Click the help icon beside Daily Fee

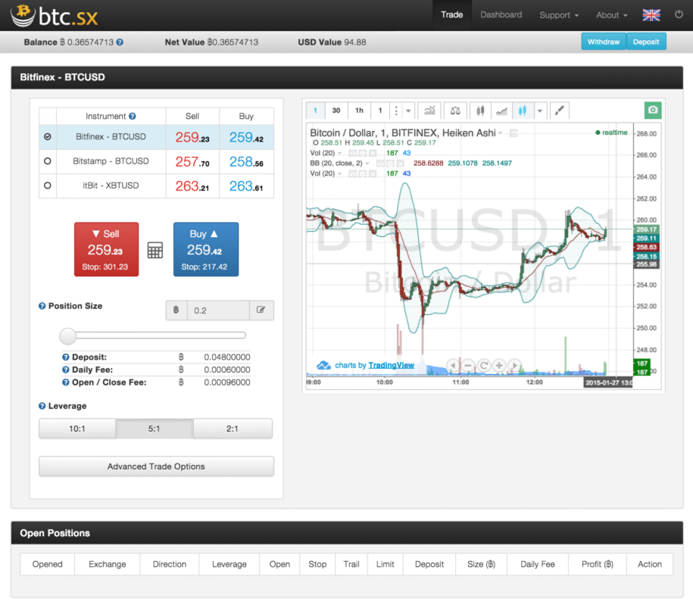(65, 370)
